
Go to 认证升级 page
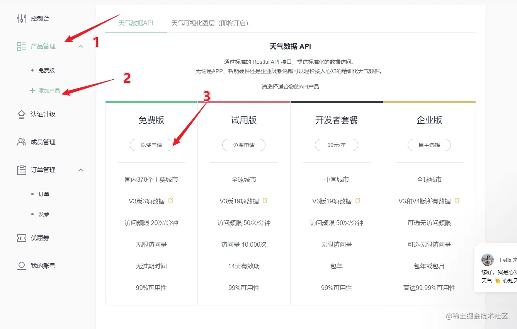43,114
